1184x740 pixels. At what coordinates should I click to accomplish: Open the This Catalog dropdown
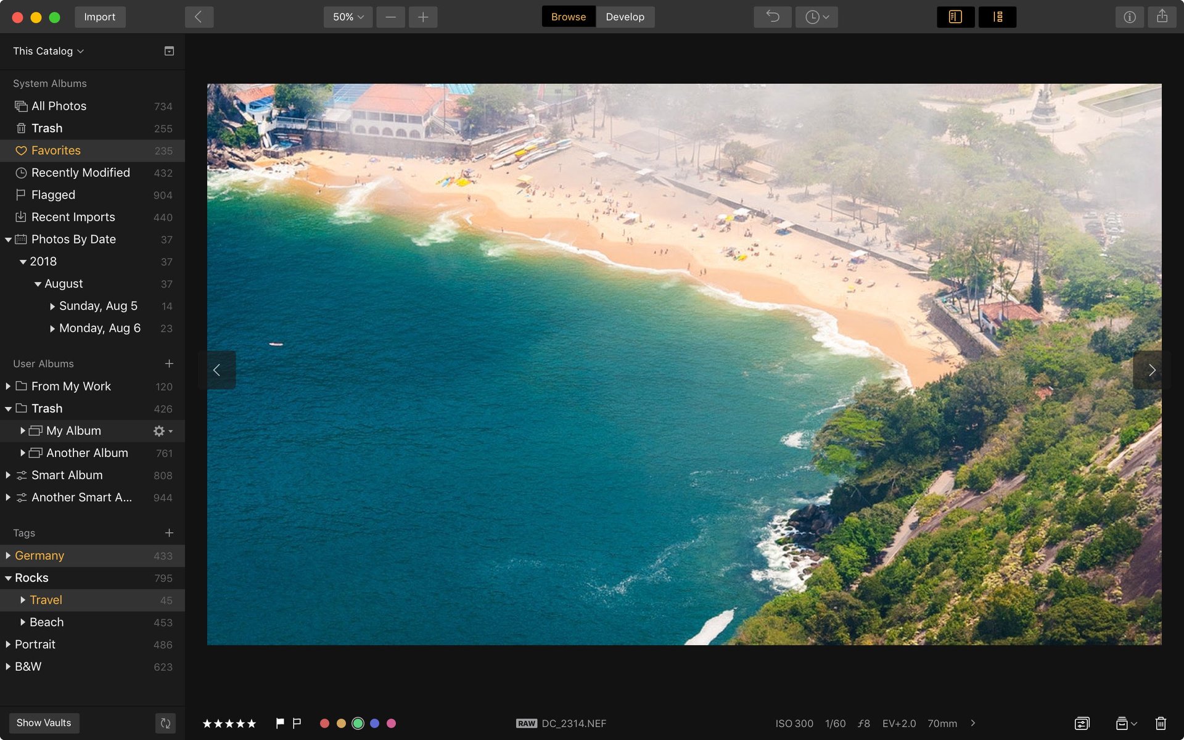pyautogui.click(x=48, y=51)
